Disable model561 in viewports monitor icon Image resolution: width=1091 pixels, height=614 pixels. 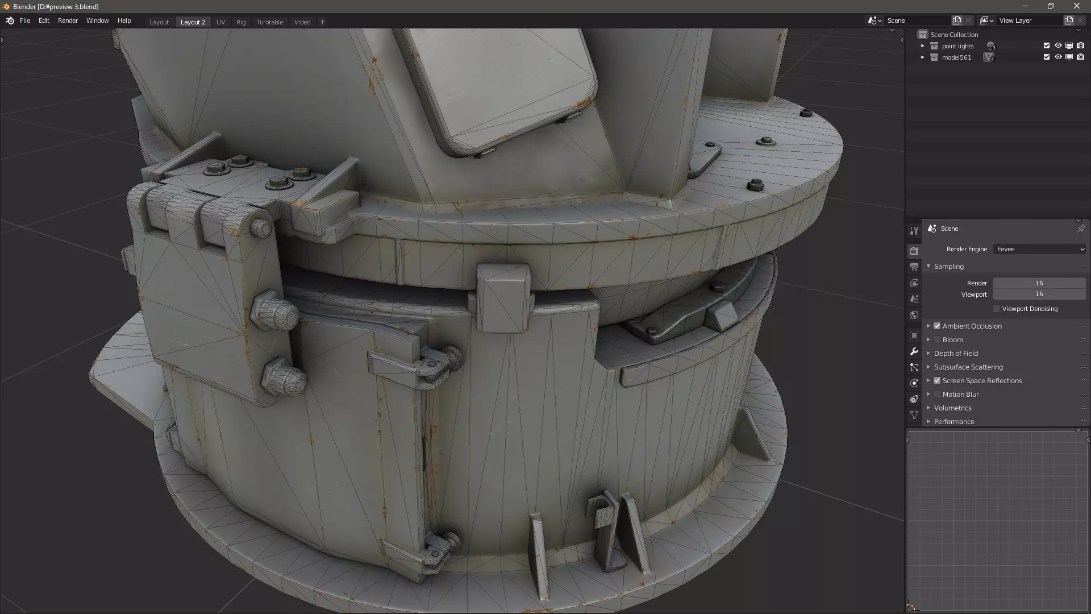tap(1069, 57)
